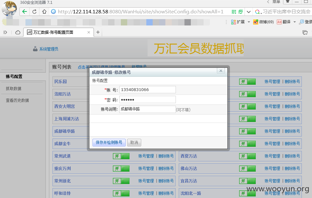Select 账号配置 in the left sidebar
Screen dimensions: 312x198
coord(14,76)
